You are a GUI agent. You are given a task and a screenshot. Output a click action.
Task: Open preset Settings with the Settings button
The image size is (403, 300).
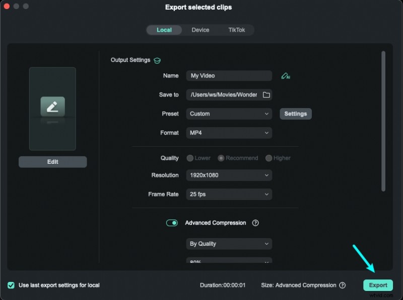click(x=296, y=114)
